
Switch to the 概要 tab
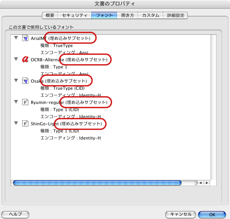(50, 15)
